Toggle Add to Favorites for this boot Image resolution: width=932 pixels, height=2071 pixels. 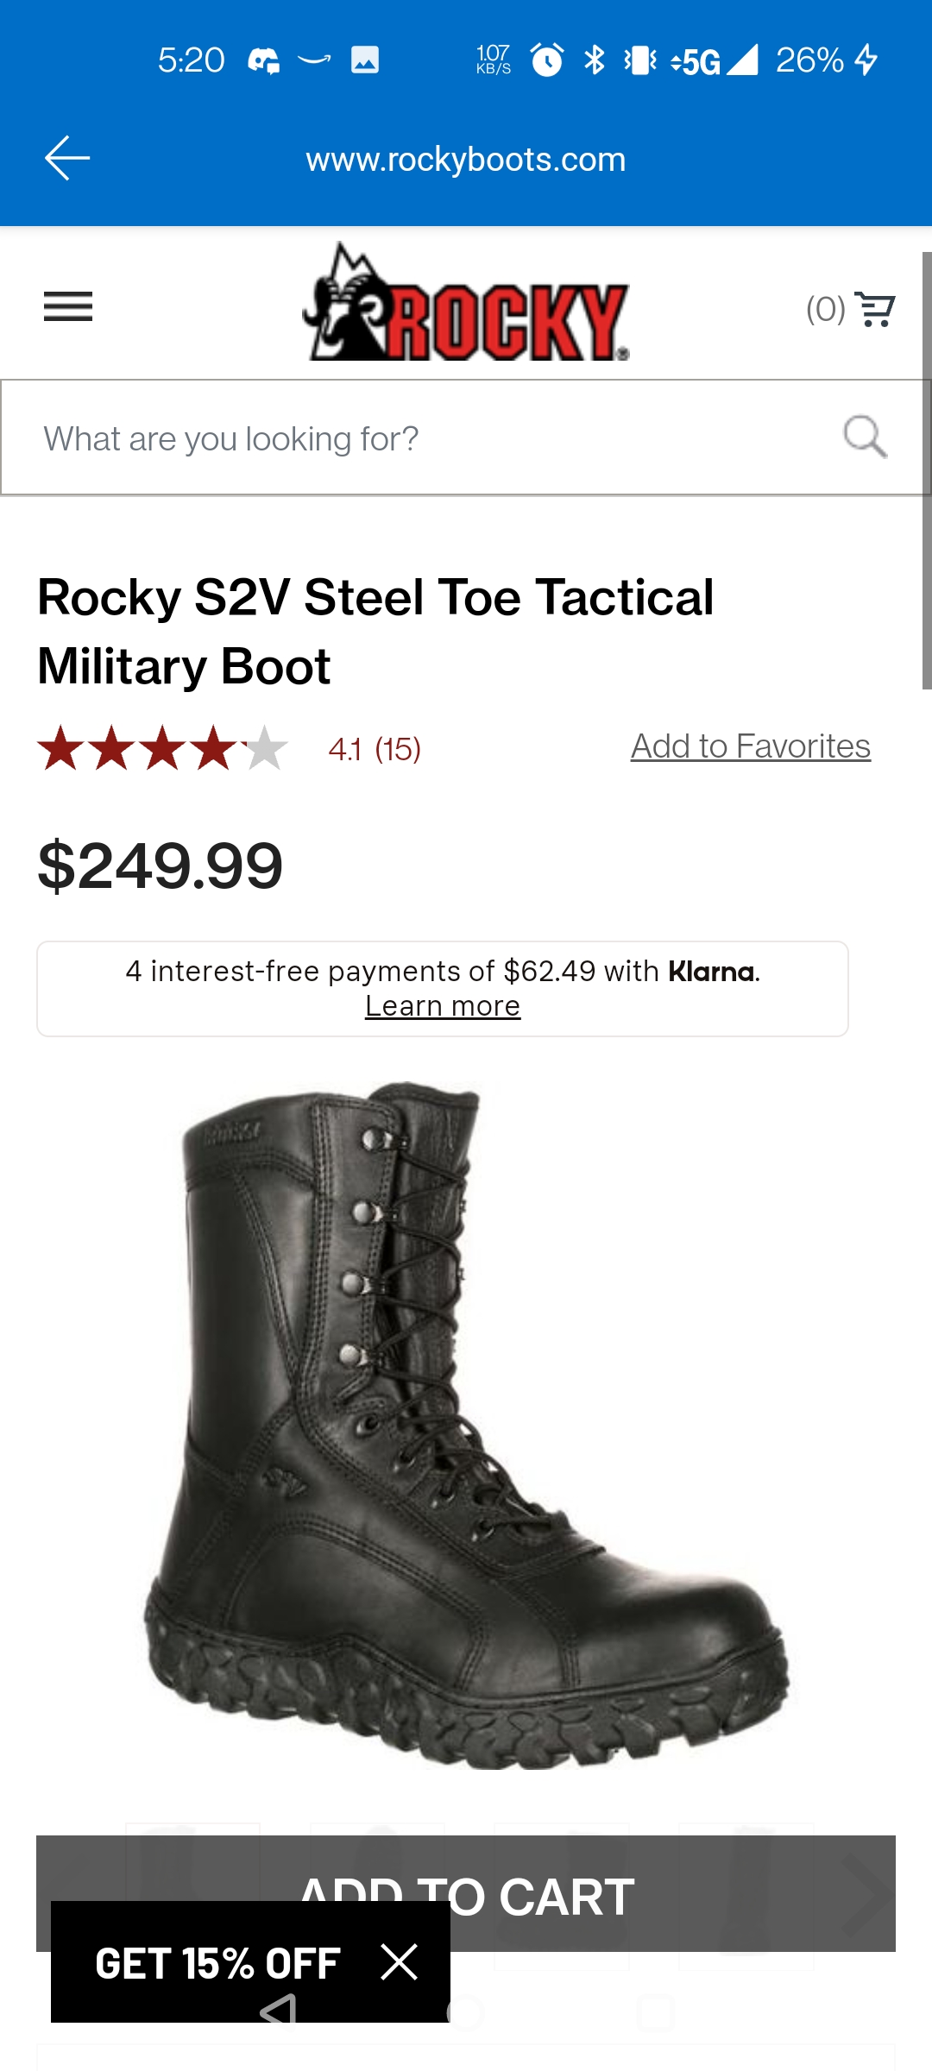pos(750,746)
